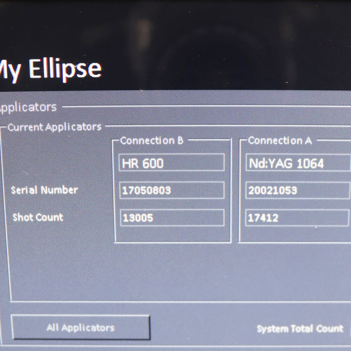Click the Applicators section heading
Image resolution: width=351 pixels, height=351 pixels.
coord(28,107)
